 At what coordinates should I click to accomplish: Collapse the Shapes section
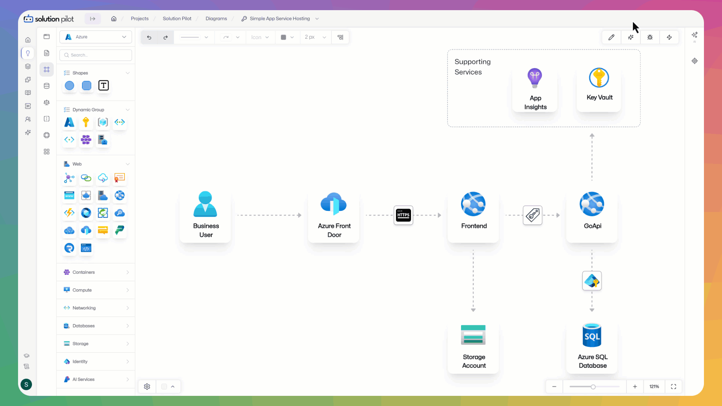127,73
